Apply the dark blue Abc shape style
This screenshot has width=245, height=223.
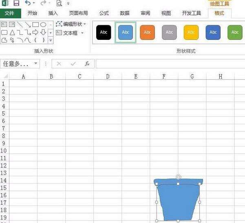213,33
